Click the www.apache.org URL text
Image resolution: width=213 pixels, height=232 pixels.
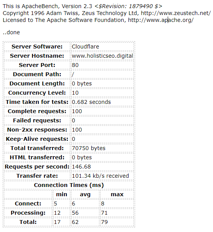tap(160, 20)
